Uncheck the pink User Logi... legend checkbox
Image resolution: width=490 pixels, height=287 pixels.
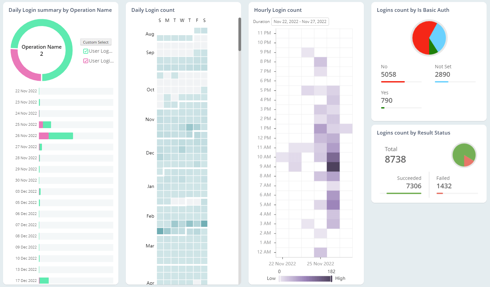(x=86, y=61)
